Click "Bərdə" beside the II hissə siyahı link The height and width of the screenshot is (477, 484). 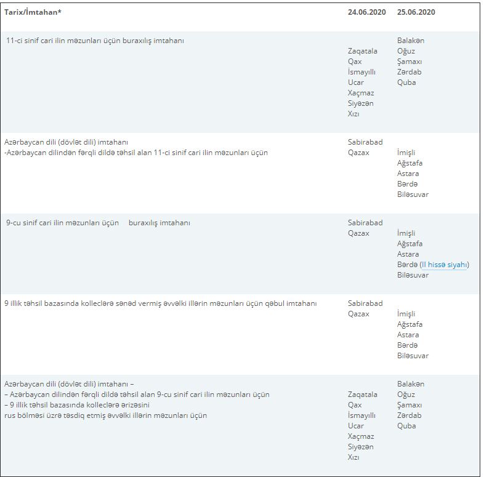point(407,265)
